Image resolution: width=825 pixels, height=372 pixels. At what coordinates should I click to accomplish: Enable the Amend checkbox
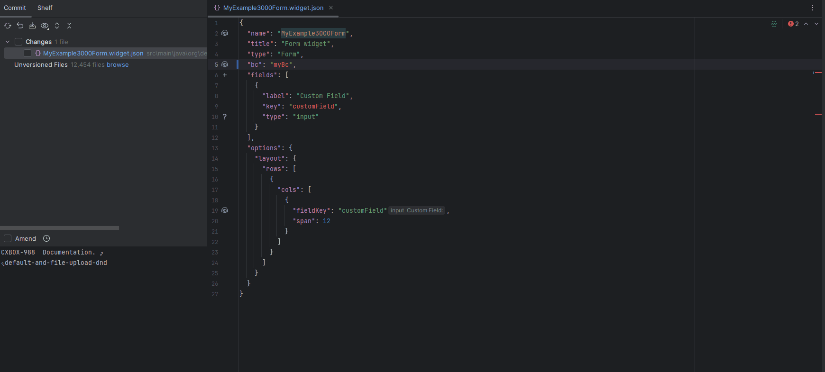(8, 238)
